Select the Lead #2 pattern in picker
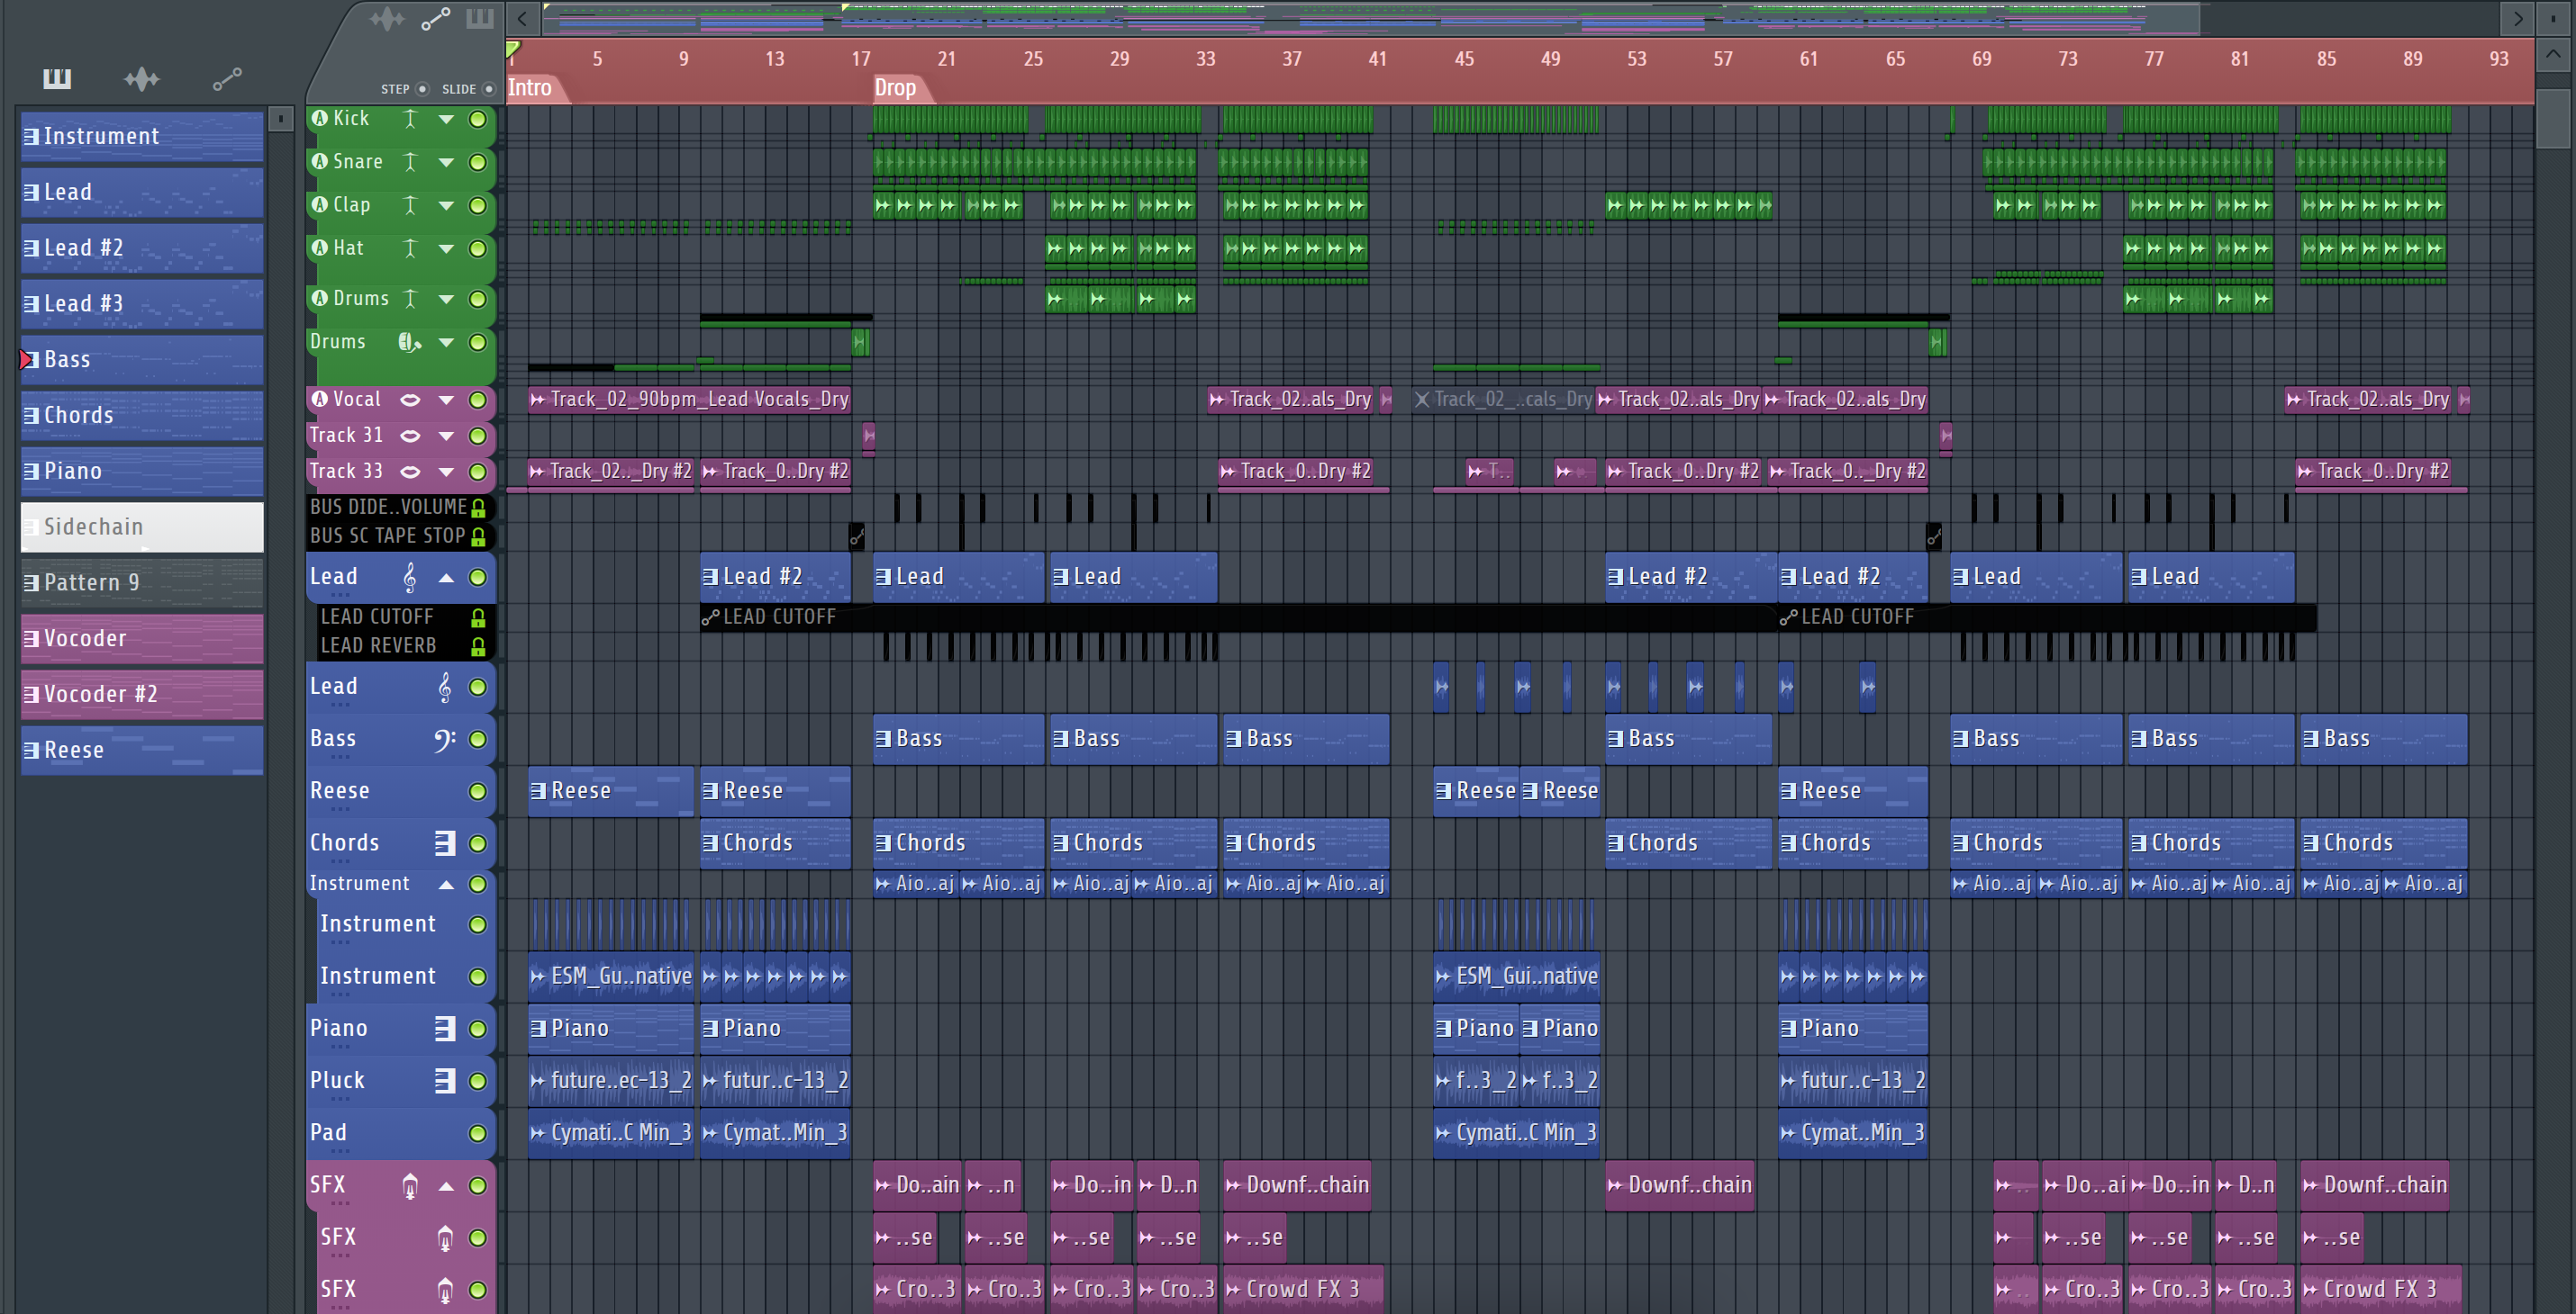The height and width of the screenshot is (1314, 2576). 142,247
